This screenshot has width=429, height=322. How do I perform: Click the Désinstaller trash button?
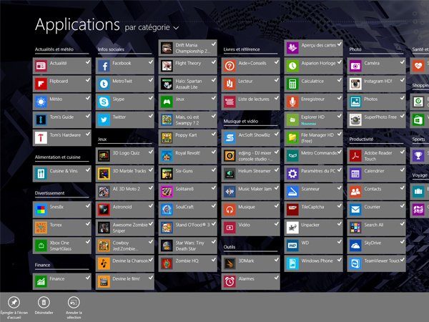point(44,306)
